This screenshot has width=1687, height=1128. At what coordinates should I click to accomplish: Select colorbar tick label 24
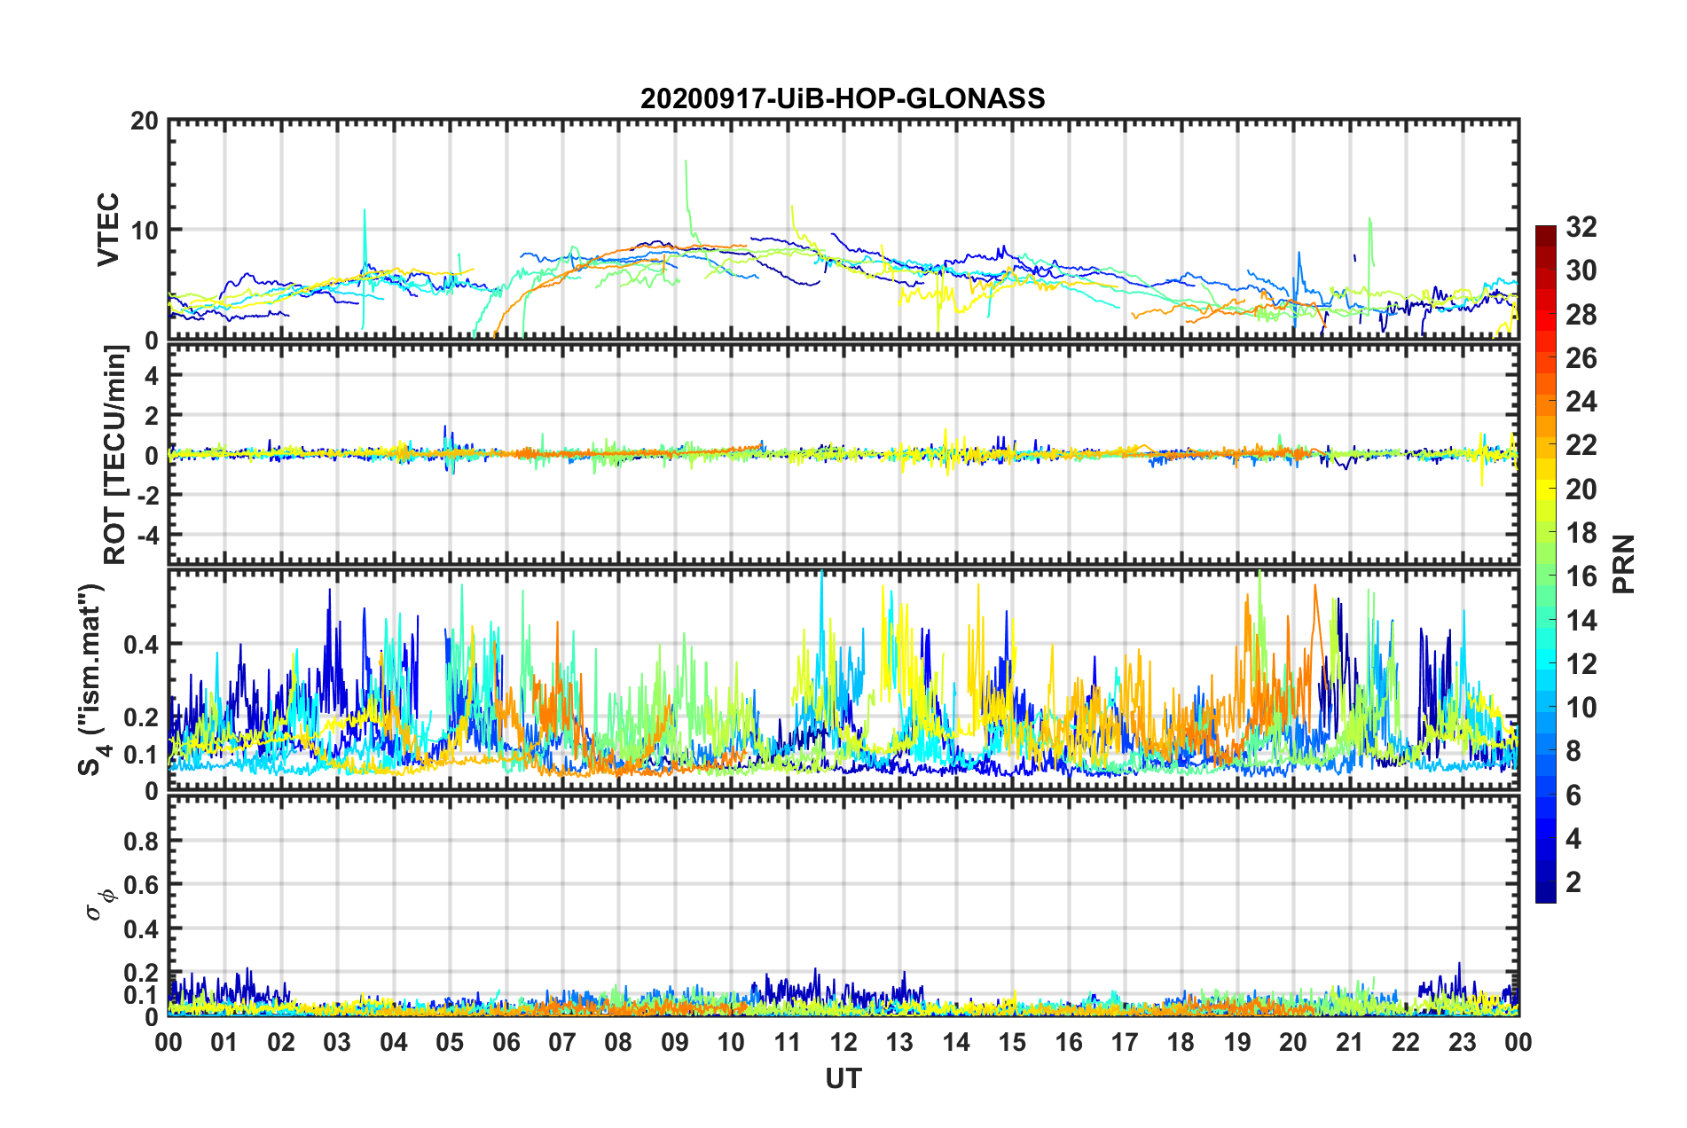click(x=1581, y=402)
